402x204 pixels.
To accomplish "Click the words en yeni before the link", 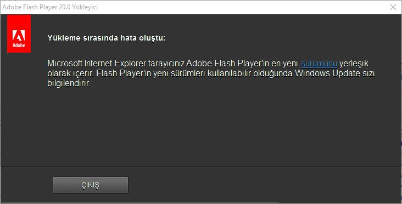I will point(284,63).
